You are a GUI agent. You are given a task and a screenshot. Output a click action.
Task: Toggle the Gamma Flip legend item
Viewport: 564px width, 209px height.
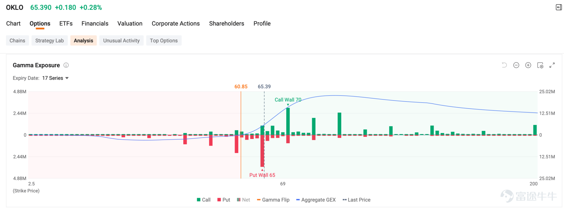[x=273, y=200]
